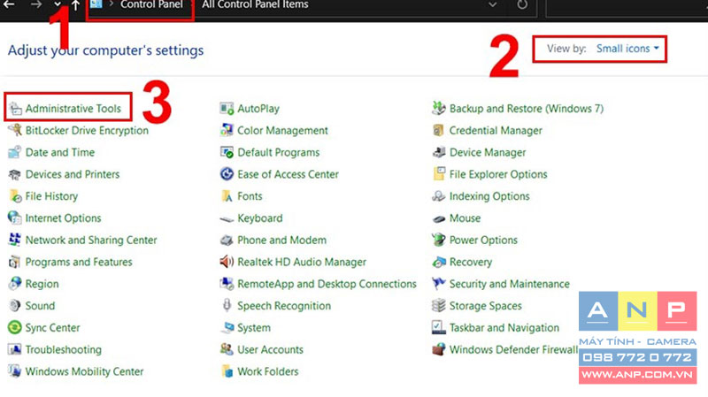Expand the address bar history dropdown
This screenshot has width=708, height=397.
[x=493, y=5]
